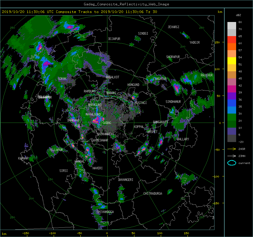Select the 80 dBZ light gray swatch
This screenshot has width=253, height=237.
232,25
